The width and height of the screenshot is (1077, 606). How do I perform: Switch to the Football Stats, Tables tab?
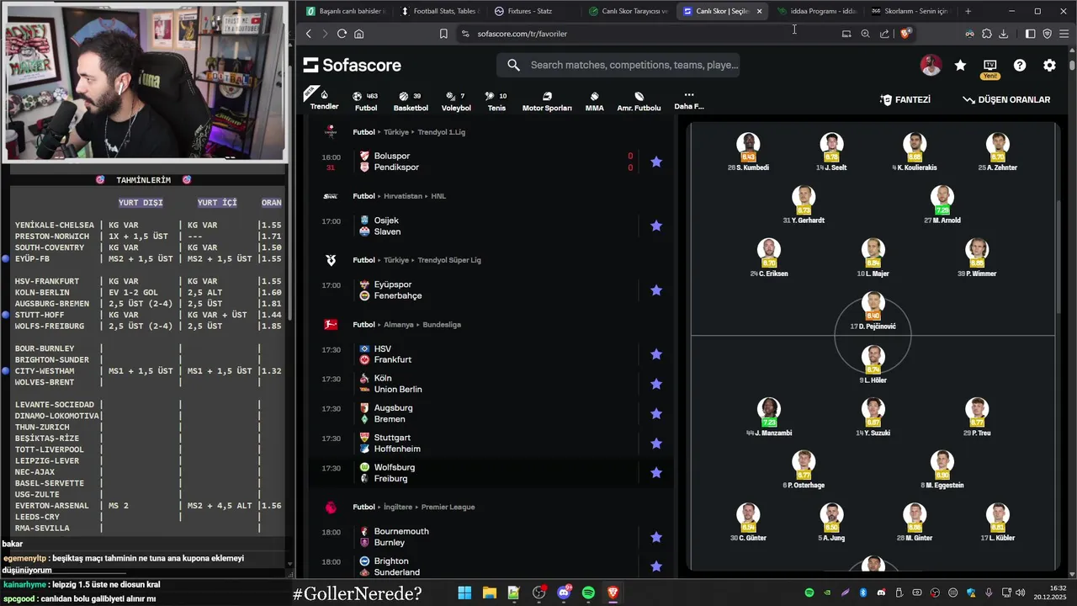click(x=439, y=11)
